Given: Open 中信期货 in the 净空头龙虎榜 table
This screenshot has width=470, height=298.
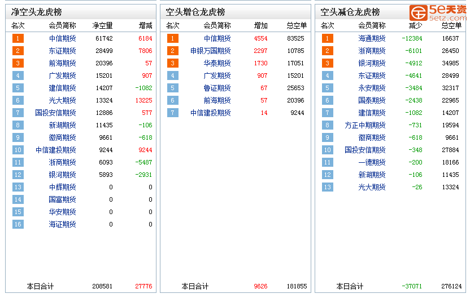Looking at the screenshot, I should tap(62, 38).
